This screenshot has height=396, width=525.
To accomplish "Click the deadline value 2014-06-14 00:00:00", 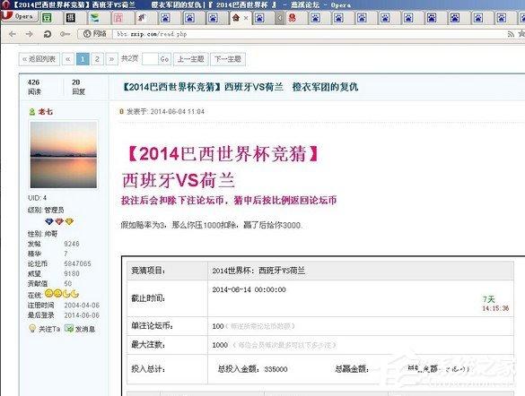I will pyautogui.click(x=249, y=289).
